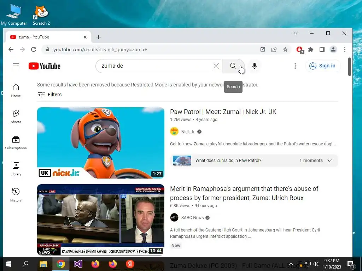Click the page vertical scrollbar
This screenshot has height=271, width=362.
click(350, 66)
